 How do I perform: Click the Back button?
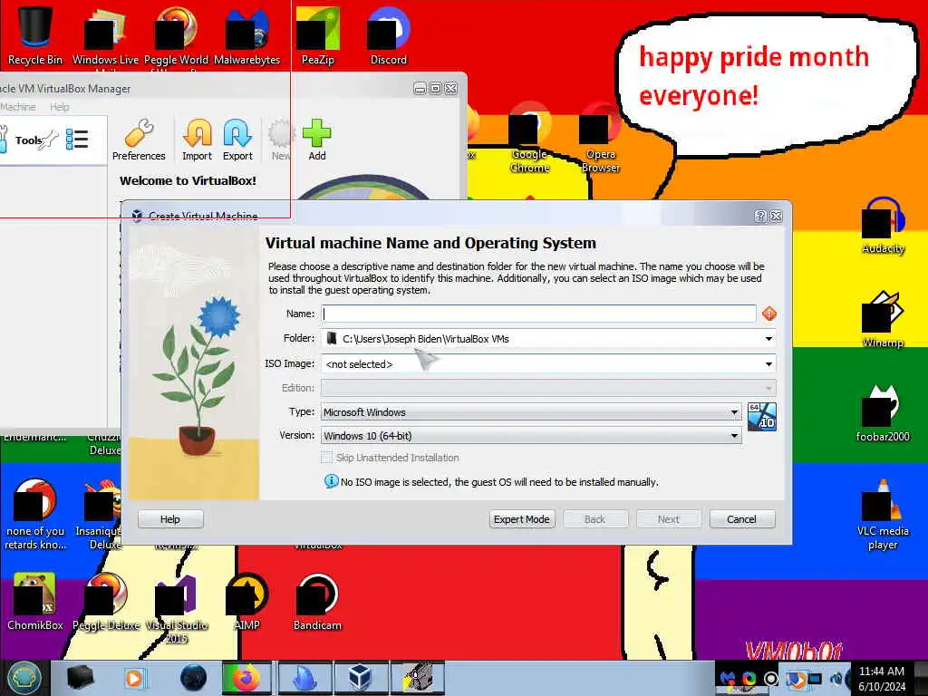pos(594,519)
